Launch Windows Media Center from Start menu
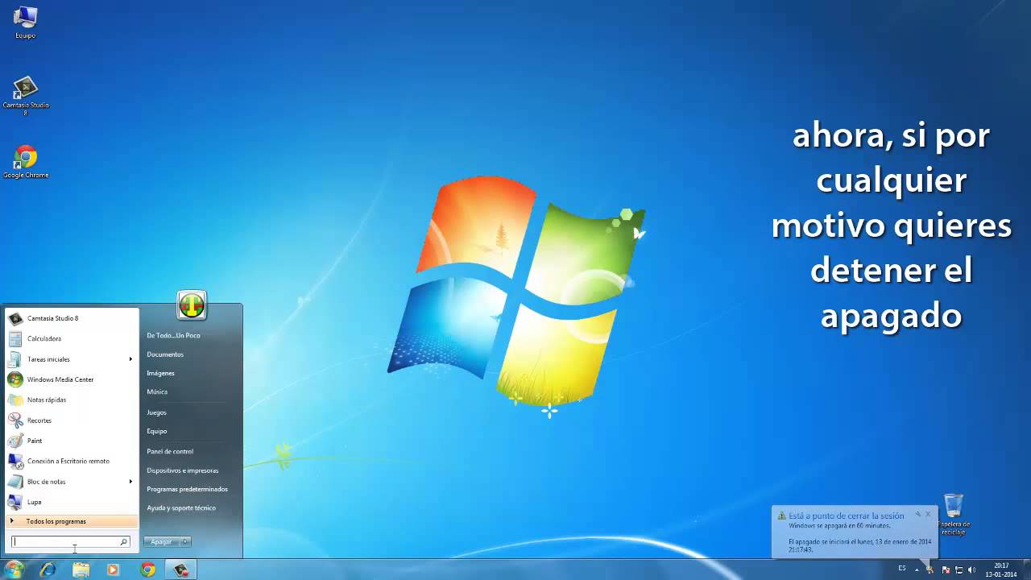 tap(72, 379)
